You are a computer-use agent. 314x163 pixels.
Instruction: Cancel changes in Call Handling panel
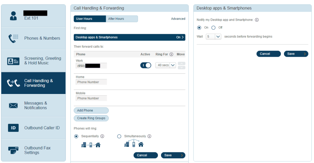point(146,155)
